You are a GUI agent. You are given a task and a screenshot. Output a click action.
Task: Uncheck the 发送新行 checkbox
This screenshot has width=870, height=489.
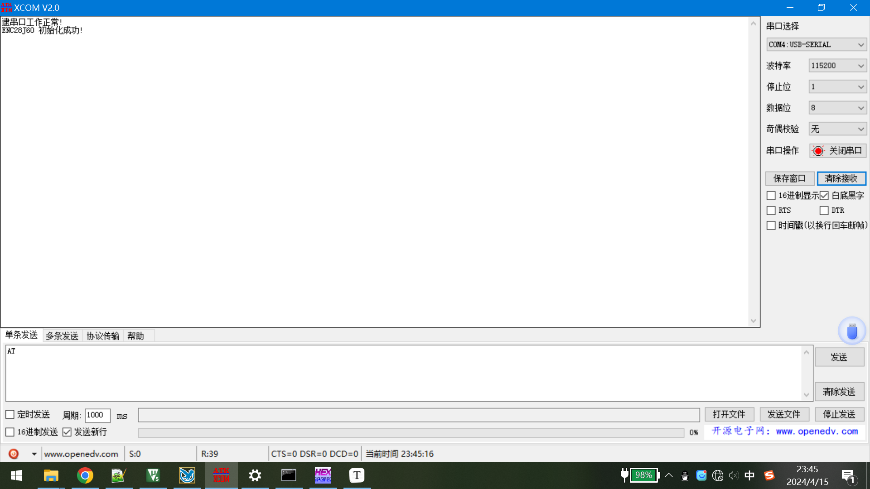pyautogui.click(x=67, y=432)
